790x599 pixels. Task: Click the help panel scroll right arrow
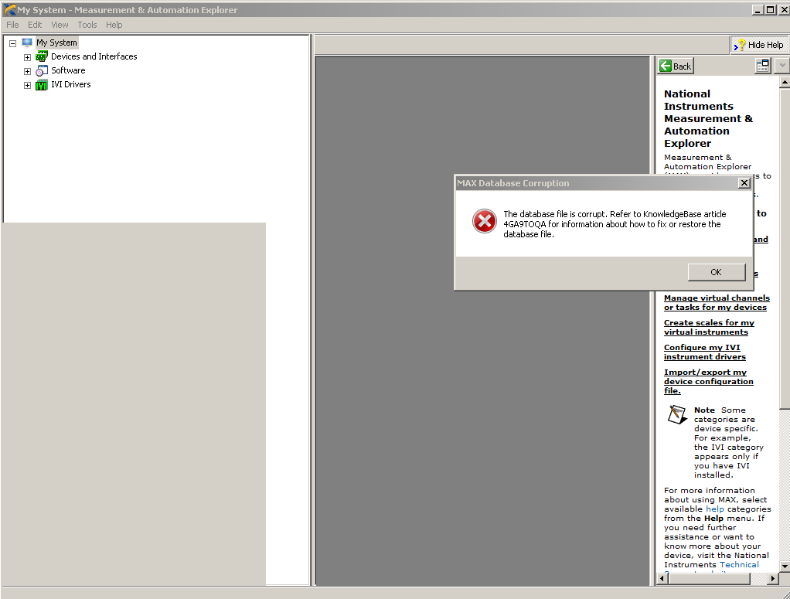tap(773, 579)
